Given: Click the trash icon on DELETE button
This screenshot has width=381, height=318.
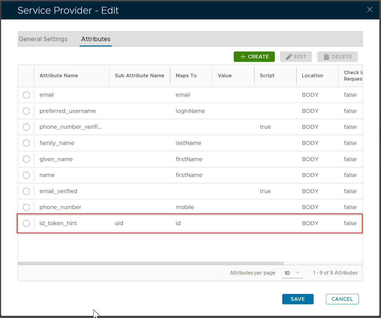Looking at the screenshot, I should coord(326,57).
